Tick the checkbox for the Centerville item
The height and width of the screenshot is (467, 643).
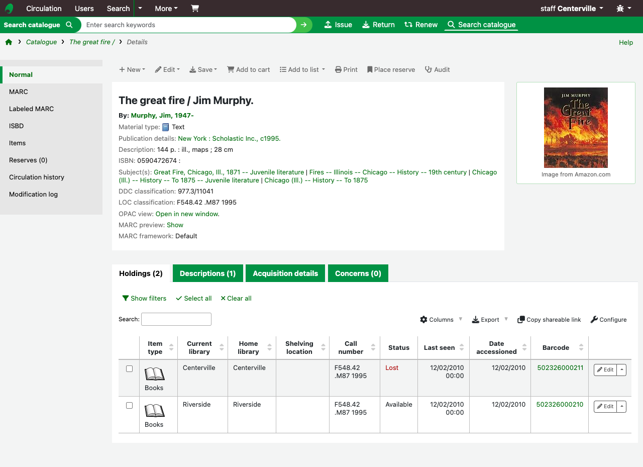(129, 368)
